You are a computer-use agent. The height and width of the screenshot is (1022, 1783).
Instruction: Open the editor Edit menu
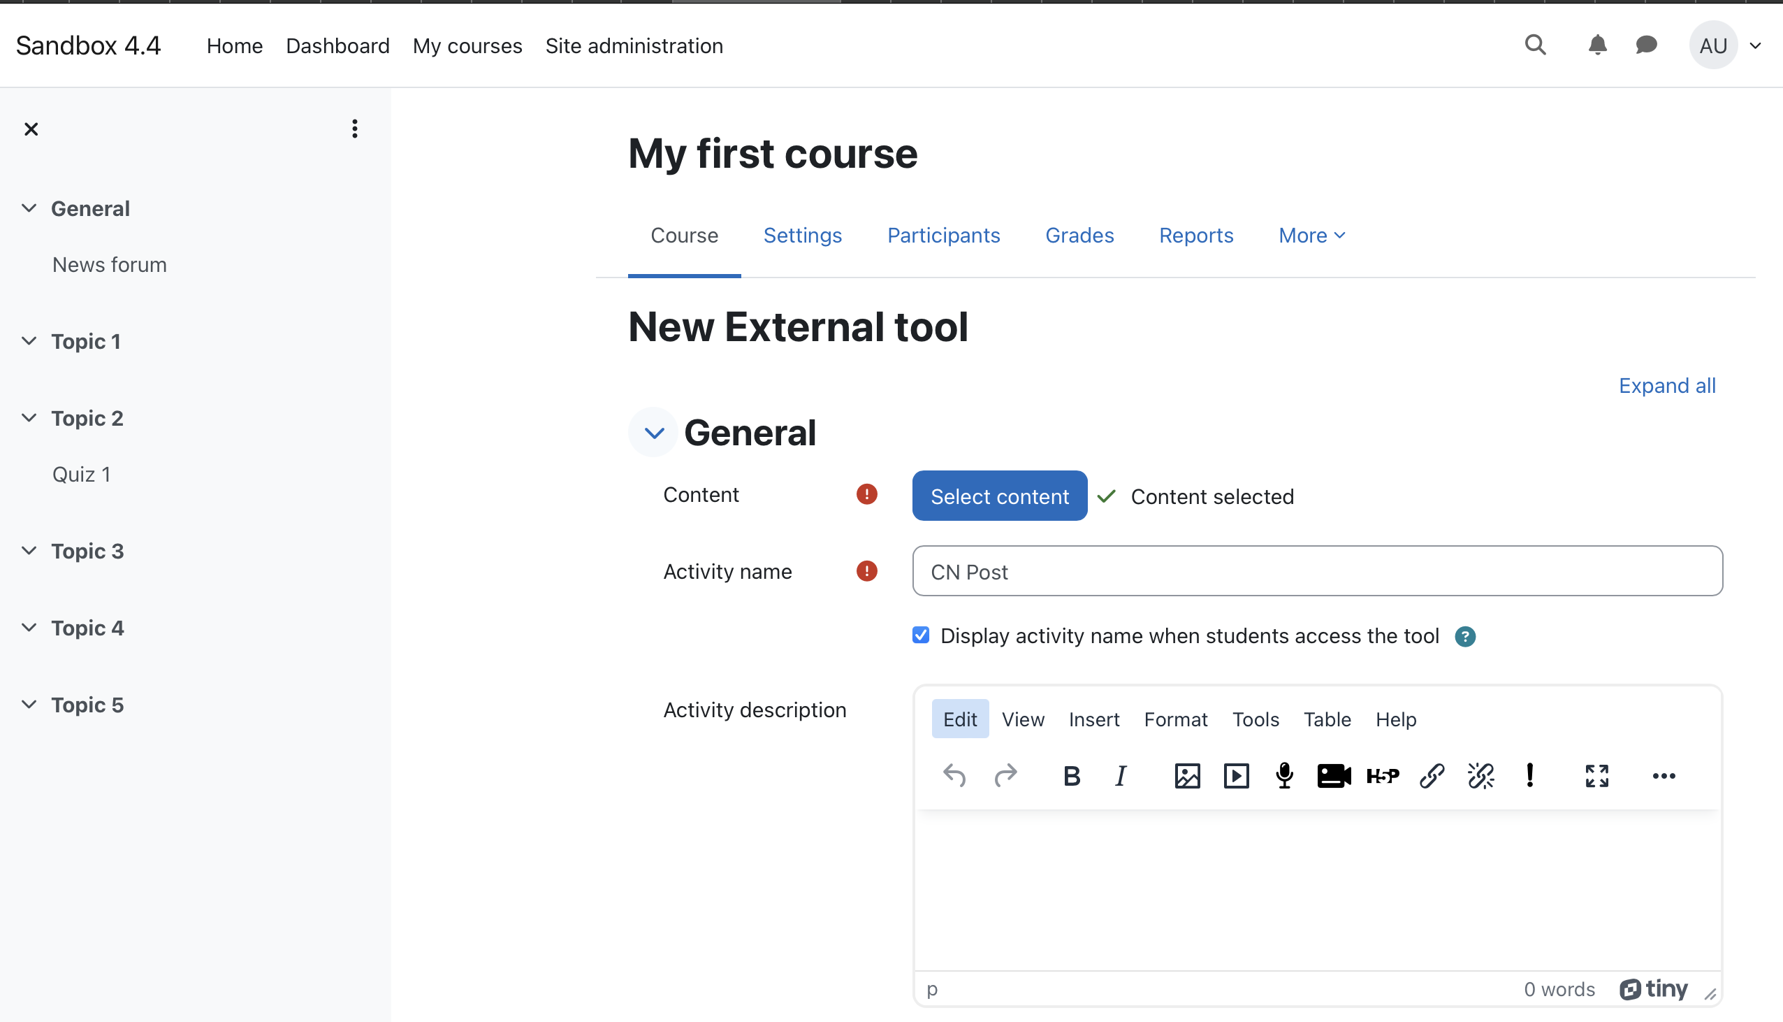959,719
